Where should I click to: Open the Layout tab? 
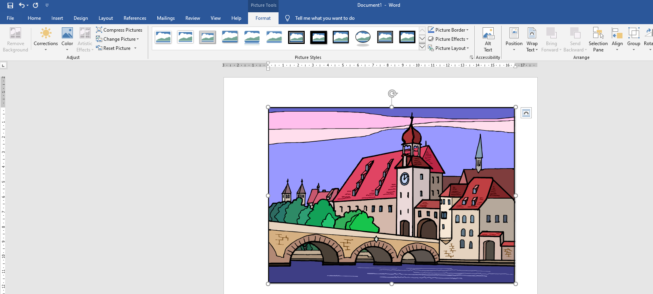point(106,18)
